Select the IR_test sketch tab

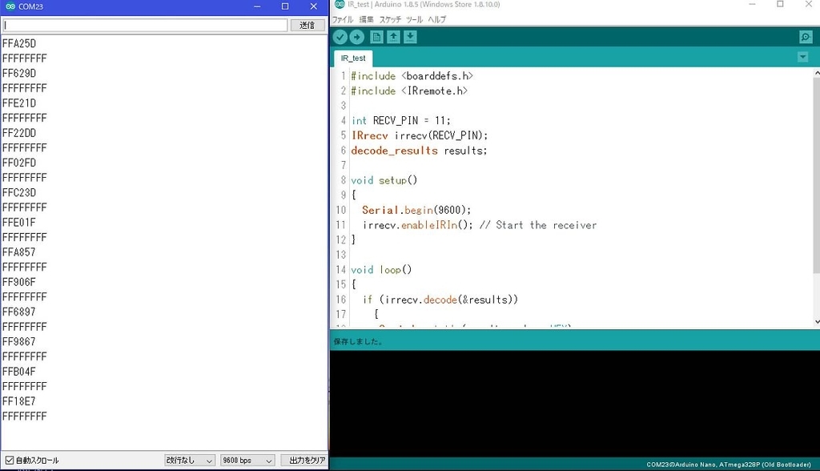click(x=353, y=58)
